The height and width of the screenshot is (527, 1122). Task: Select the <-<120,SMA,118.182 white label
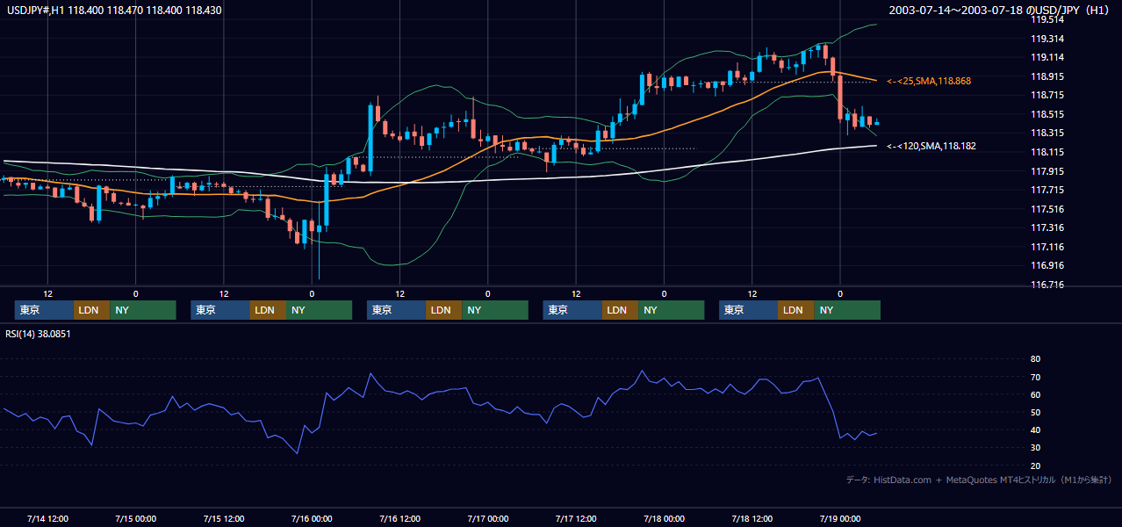(931, 146)
